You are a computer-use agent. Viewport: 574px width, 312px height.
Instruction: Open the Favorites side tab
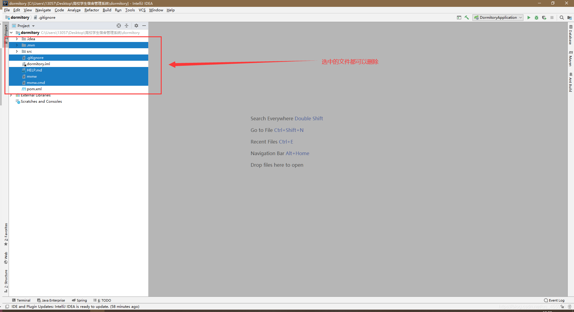click(6, 234)
